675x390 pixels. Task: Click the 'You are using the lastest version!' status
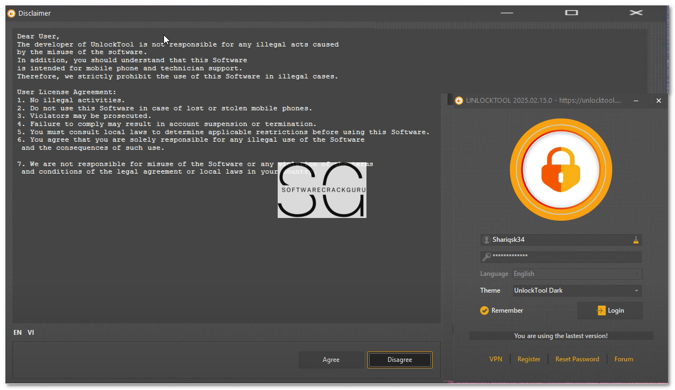[561, 336]
